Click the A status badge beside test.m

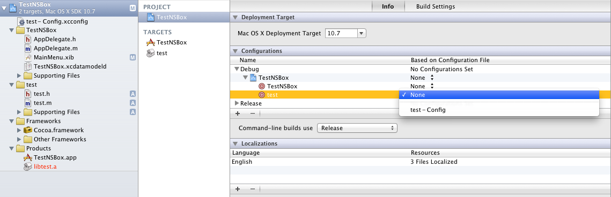pyautogui.click(x=132, y=103)
